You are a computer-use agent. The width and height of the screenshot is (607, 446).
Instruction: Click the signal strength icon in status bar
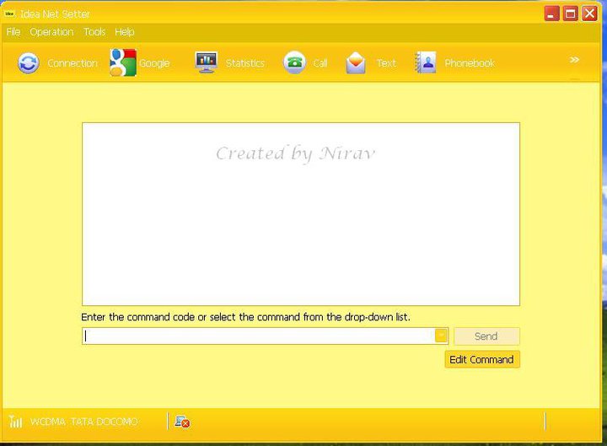pos(16,421)
